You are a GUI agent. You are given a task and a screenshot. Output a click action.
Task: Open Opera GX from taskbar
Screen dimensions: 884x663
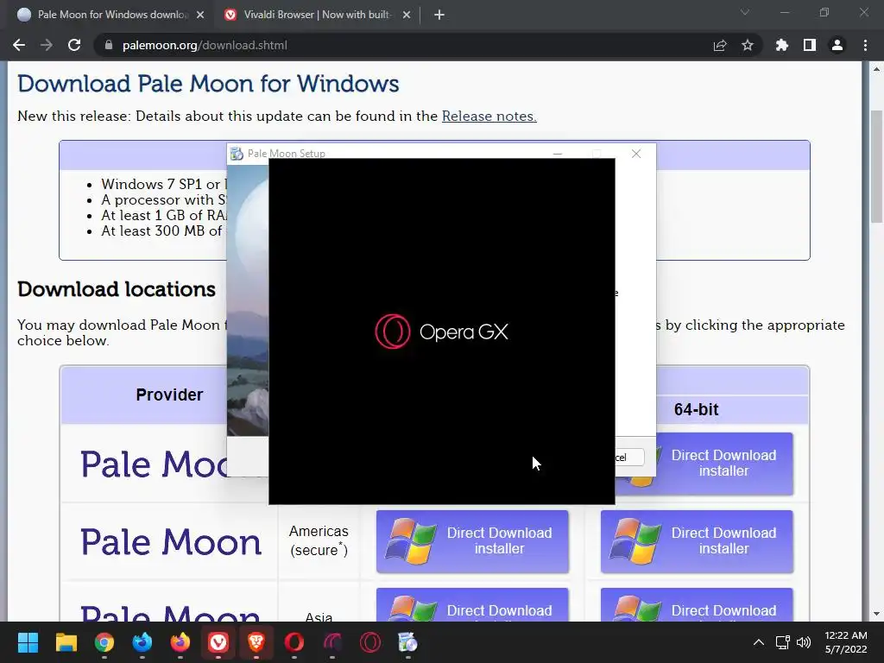[370, 642]
